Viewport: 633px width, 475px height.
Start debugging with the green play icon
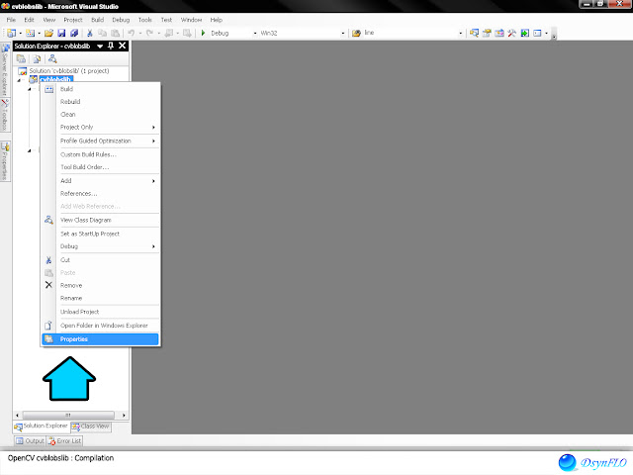[x=203, y=33]
